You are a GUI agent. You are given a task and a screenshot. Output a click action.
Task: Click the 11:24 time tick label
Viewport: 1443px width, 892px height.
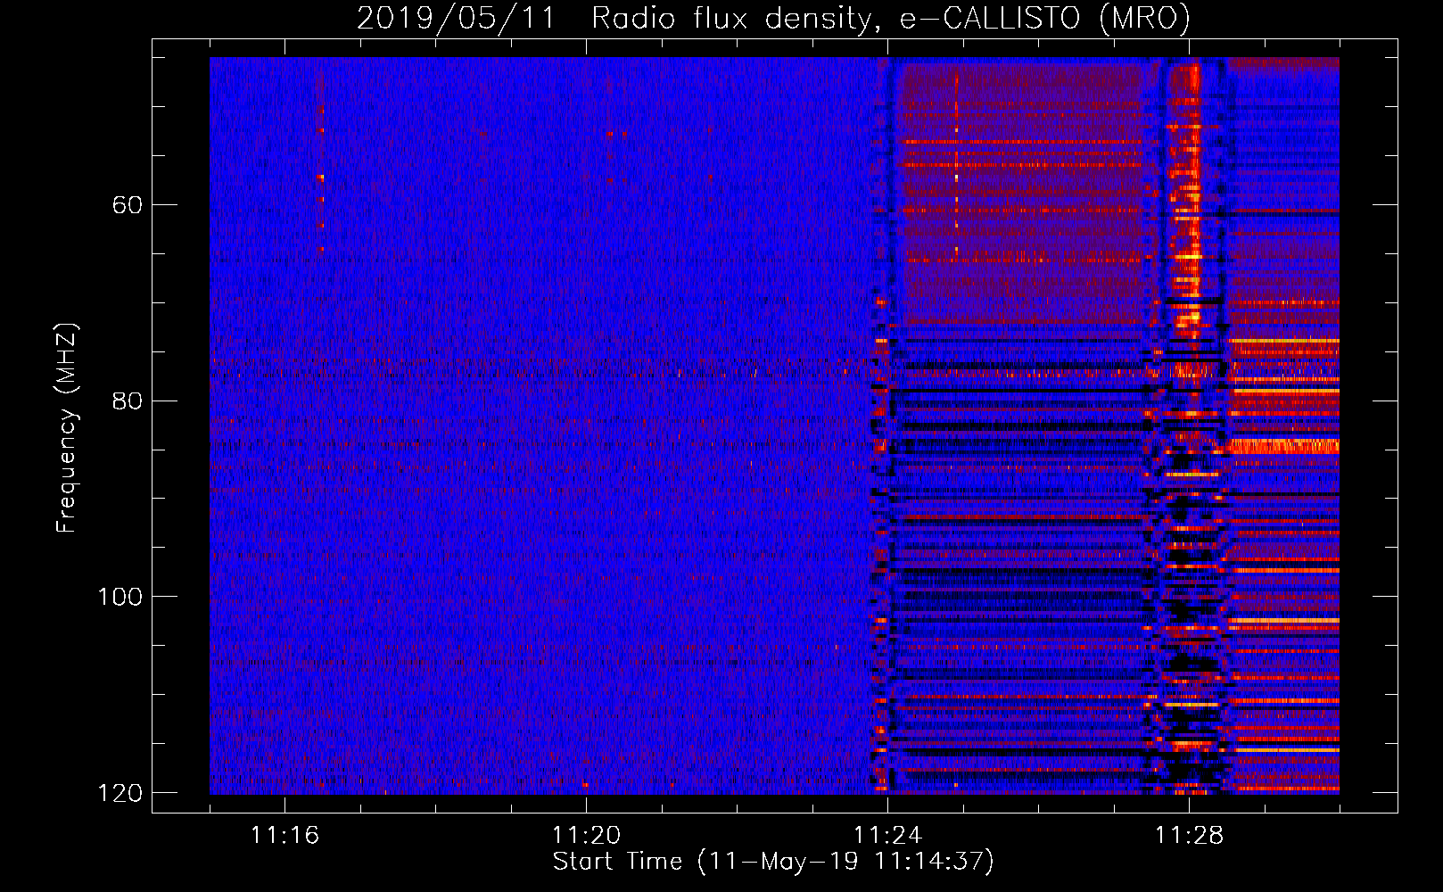887,836
